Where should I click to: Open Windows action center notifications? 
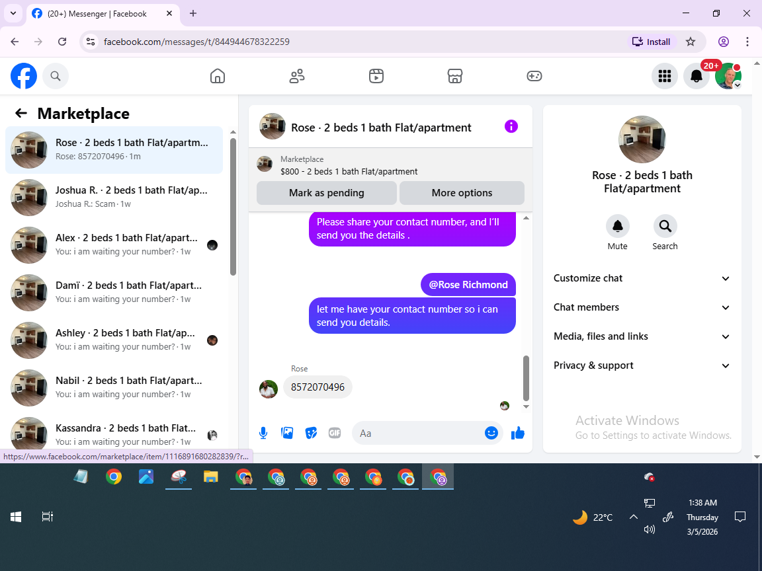pos(740,517)
